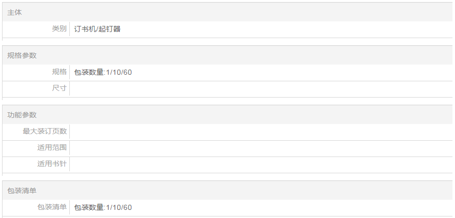Click the 1/10/60 numbers in 规格 row
The width and height of the screenshot is (455, 218).
point(119,72)
